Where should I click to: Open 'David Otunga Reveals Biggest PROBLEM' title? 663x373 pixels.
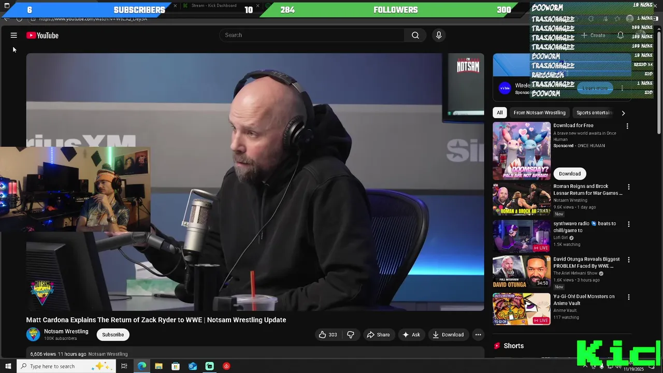pos(586,263)
